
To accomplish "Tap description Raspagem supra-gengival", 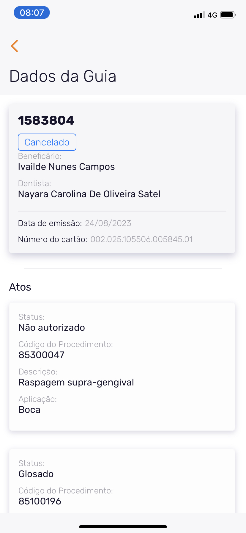I will pos(76,382).
